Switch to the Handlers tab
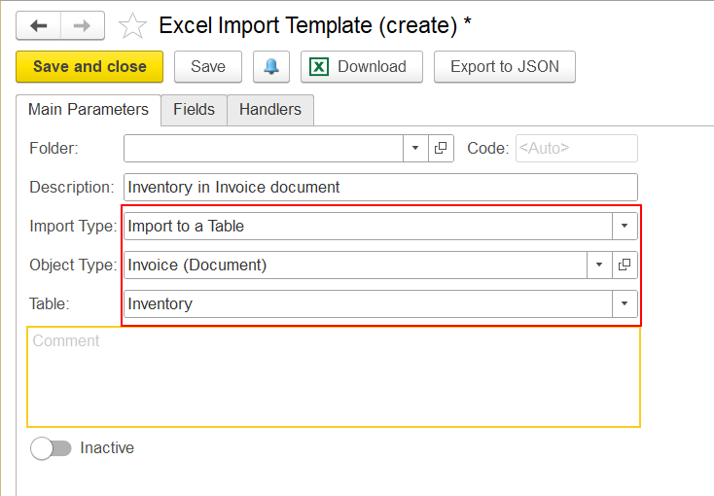 point(270,110)
